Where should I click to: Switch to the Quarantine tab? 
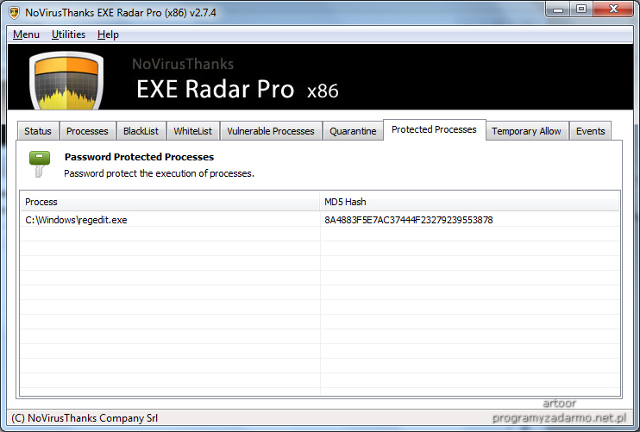click(353, 131)
